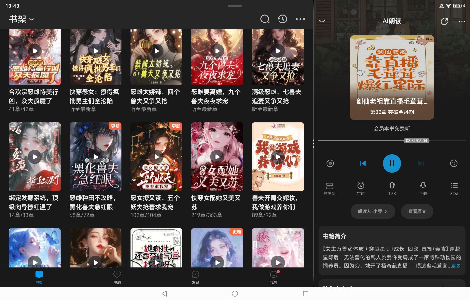Select progress text 102章/104章
470x300 pixels.
(x=146, y=215)
